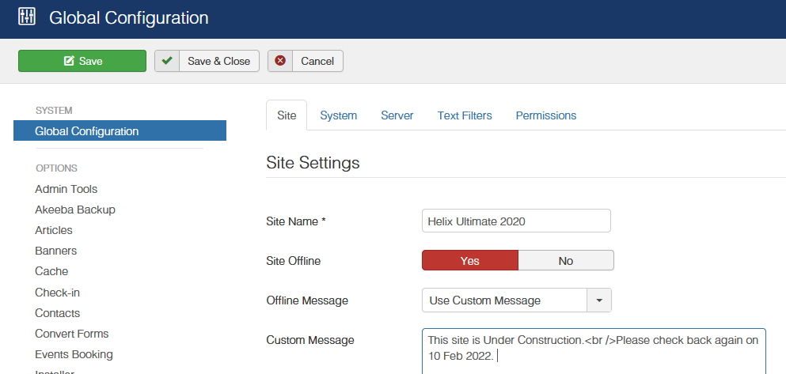Switch to the Text Filters tab
The width and height of the screenshot is (786, 374).
[465, 115]
